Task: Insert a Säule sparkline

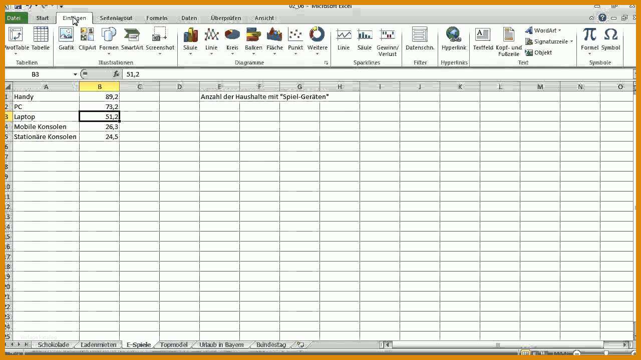Action: point(365,39)
